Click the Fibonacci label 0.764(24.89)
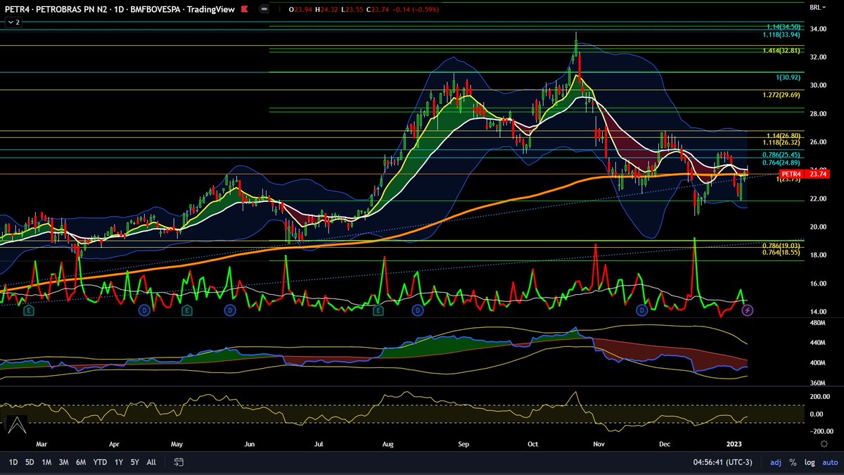This screenshot has width=844, height=475. point(781,163)
